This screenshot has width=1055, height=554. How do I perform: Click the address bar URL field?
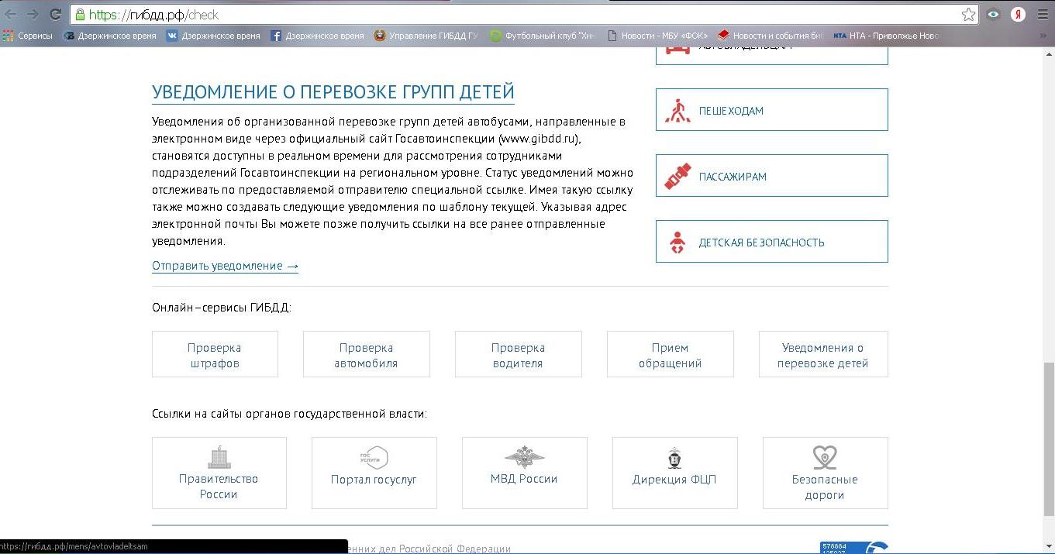point(504,15)
